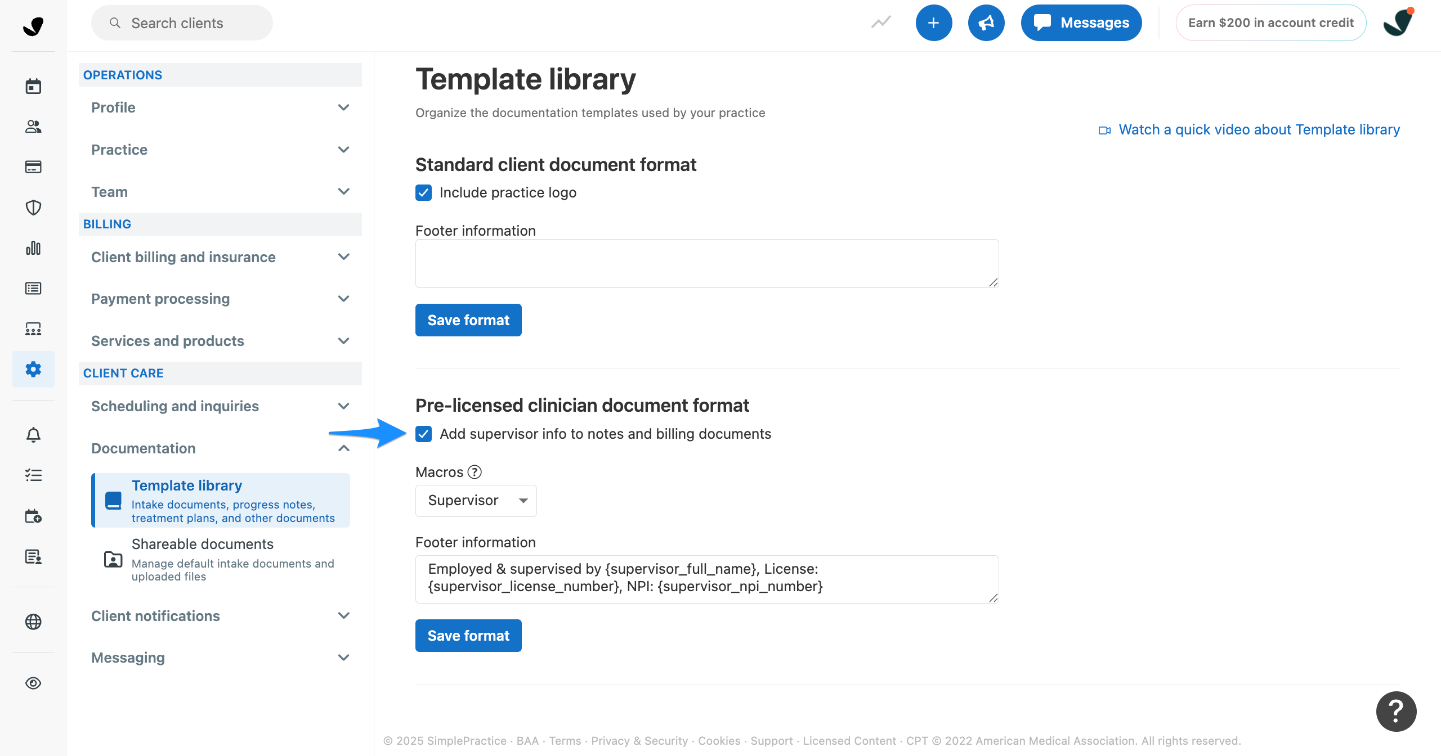Expand Client notifications section
Image resolution: width=1441 pixels, height=756 pixels.
[x=220, y=616]
